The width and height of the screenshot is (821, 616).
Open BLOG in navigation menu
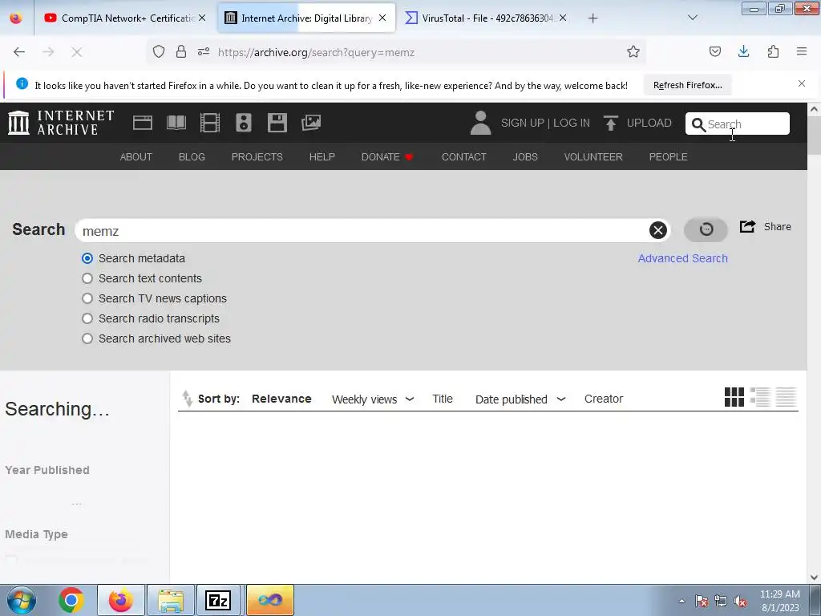192,156
